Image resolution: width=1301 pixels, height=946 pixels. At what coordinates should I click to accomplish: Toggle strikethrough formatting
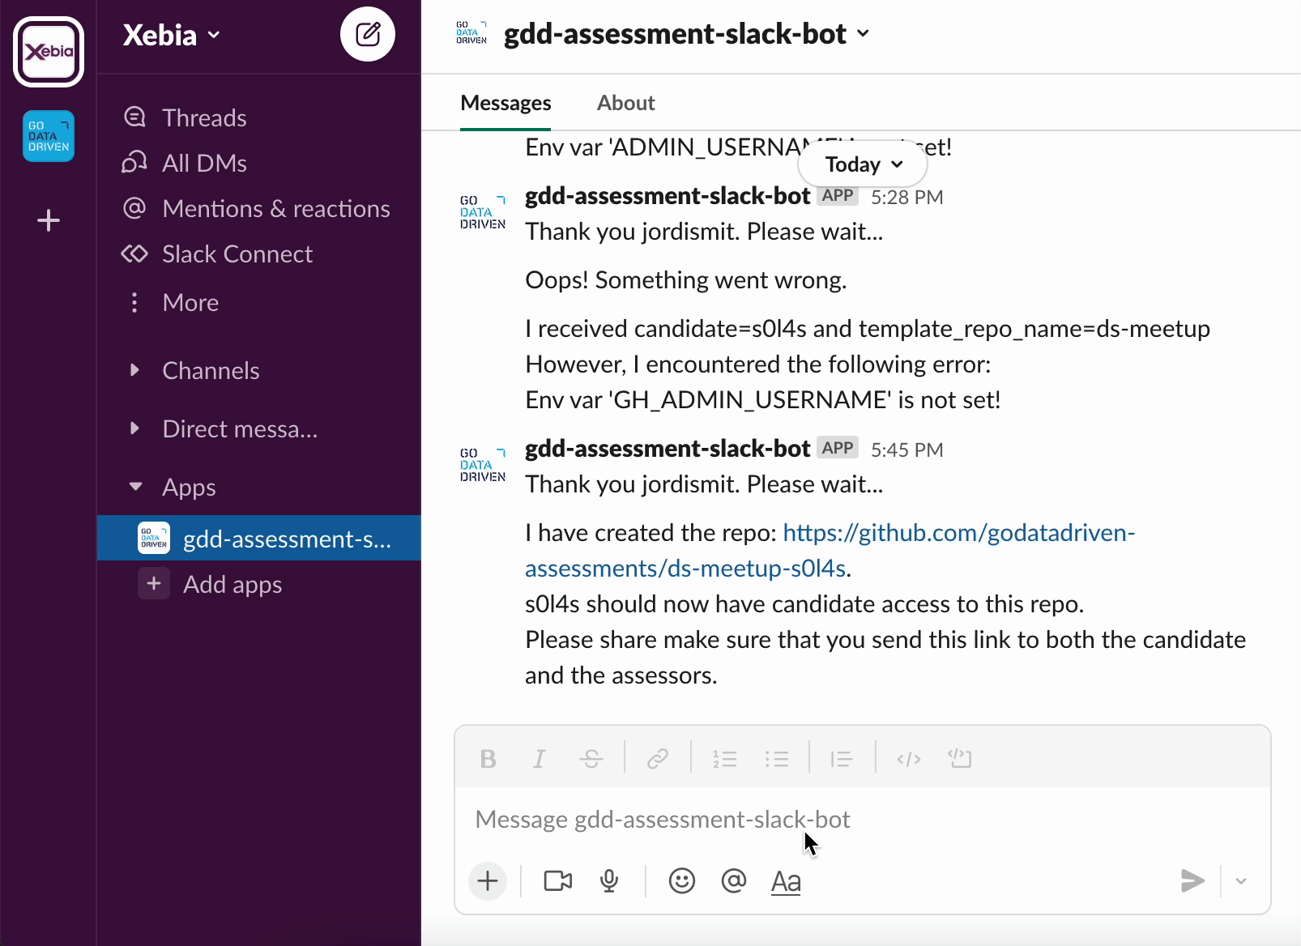click(x=591, y=759)
